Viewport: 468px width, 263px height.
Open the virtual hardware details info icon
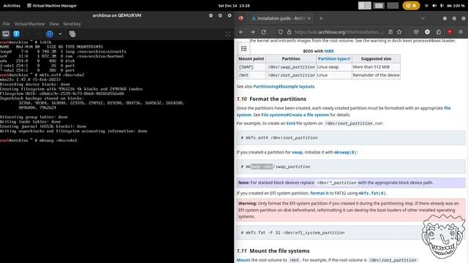click(x=16, y=34)
